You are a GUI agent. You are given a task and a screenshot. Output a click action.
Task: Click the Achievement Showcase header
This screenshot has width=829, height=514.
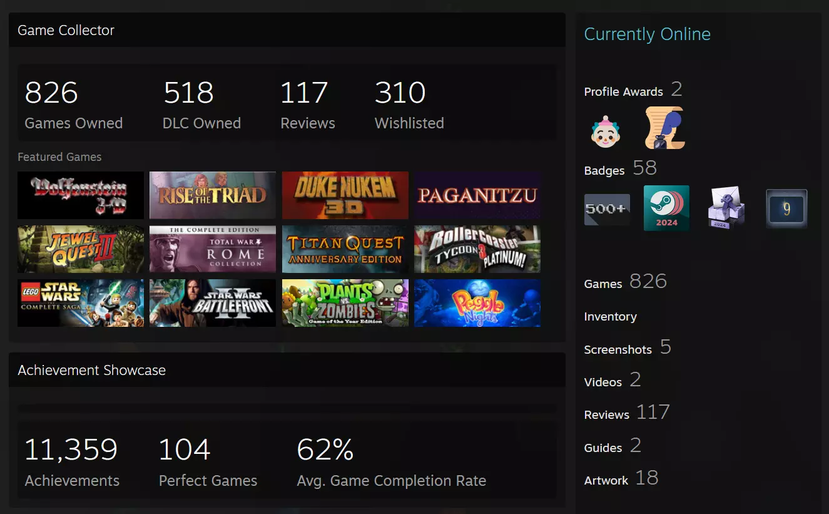[x=287, y=370]
